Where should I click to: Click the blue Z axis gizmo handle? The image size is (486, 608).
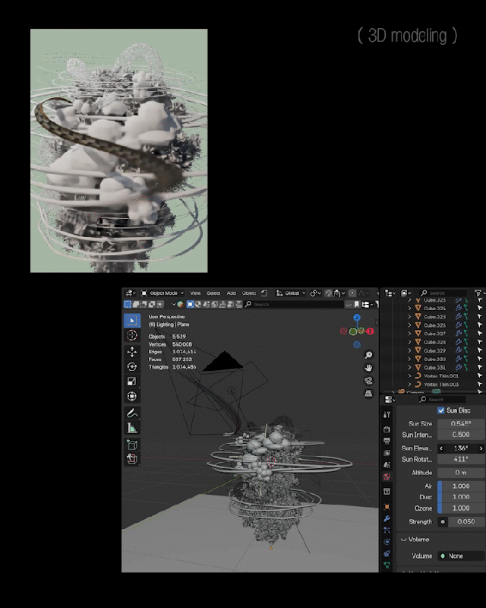pos(357,318)
